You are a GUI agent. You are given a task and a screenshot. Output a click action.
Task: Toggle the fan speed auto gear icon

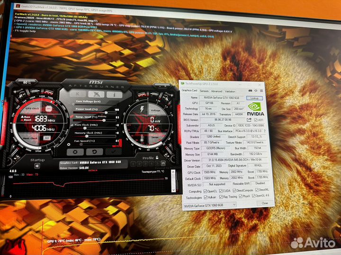click(69, 144)
